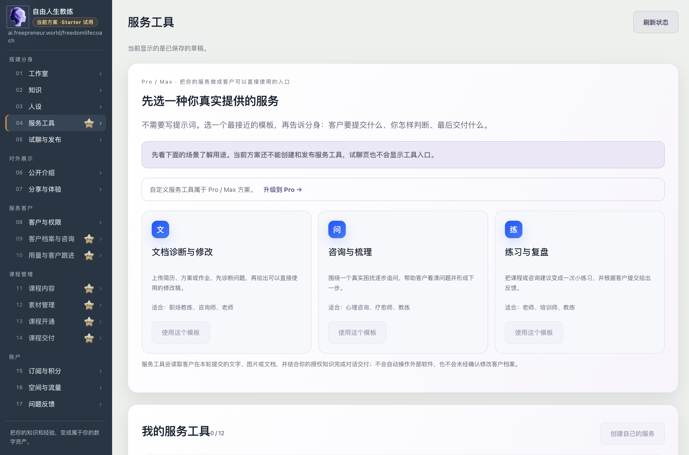Click the 练 practice review icon
689x455 pixels.
514,229
